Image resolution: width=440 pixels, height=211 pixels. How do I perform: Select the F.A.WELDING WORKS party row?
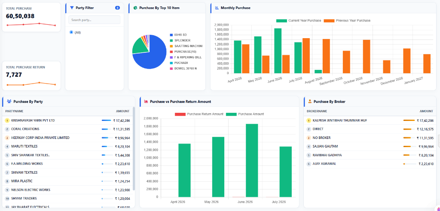click(67, 164)
